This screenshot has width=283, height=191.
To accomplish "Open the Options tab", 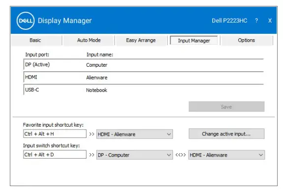I will tap(246, 40).
